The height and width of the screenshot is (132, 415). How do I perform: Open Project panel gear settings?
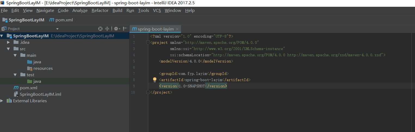coord(117,29)
